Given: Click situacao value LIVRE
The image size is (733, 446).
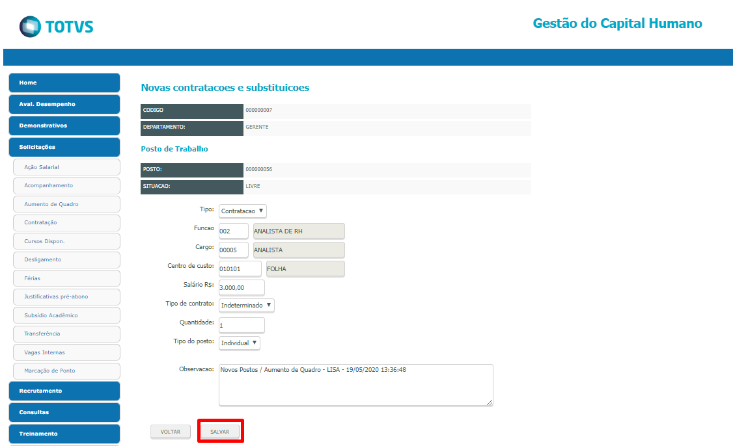Looking at the screenshot, I should (x=253, y=186).
